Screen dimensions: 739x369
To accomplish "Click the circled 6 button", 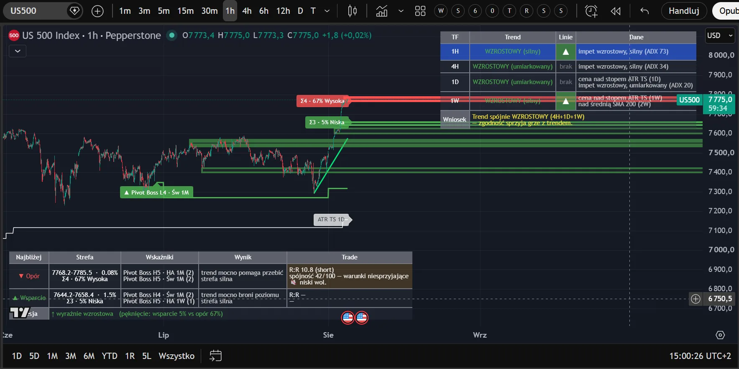I will click(x=475, y=11).
